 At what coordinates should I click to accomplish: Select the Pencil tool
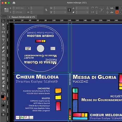[x=3, y=51]
